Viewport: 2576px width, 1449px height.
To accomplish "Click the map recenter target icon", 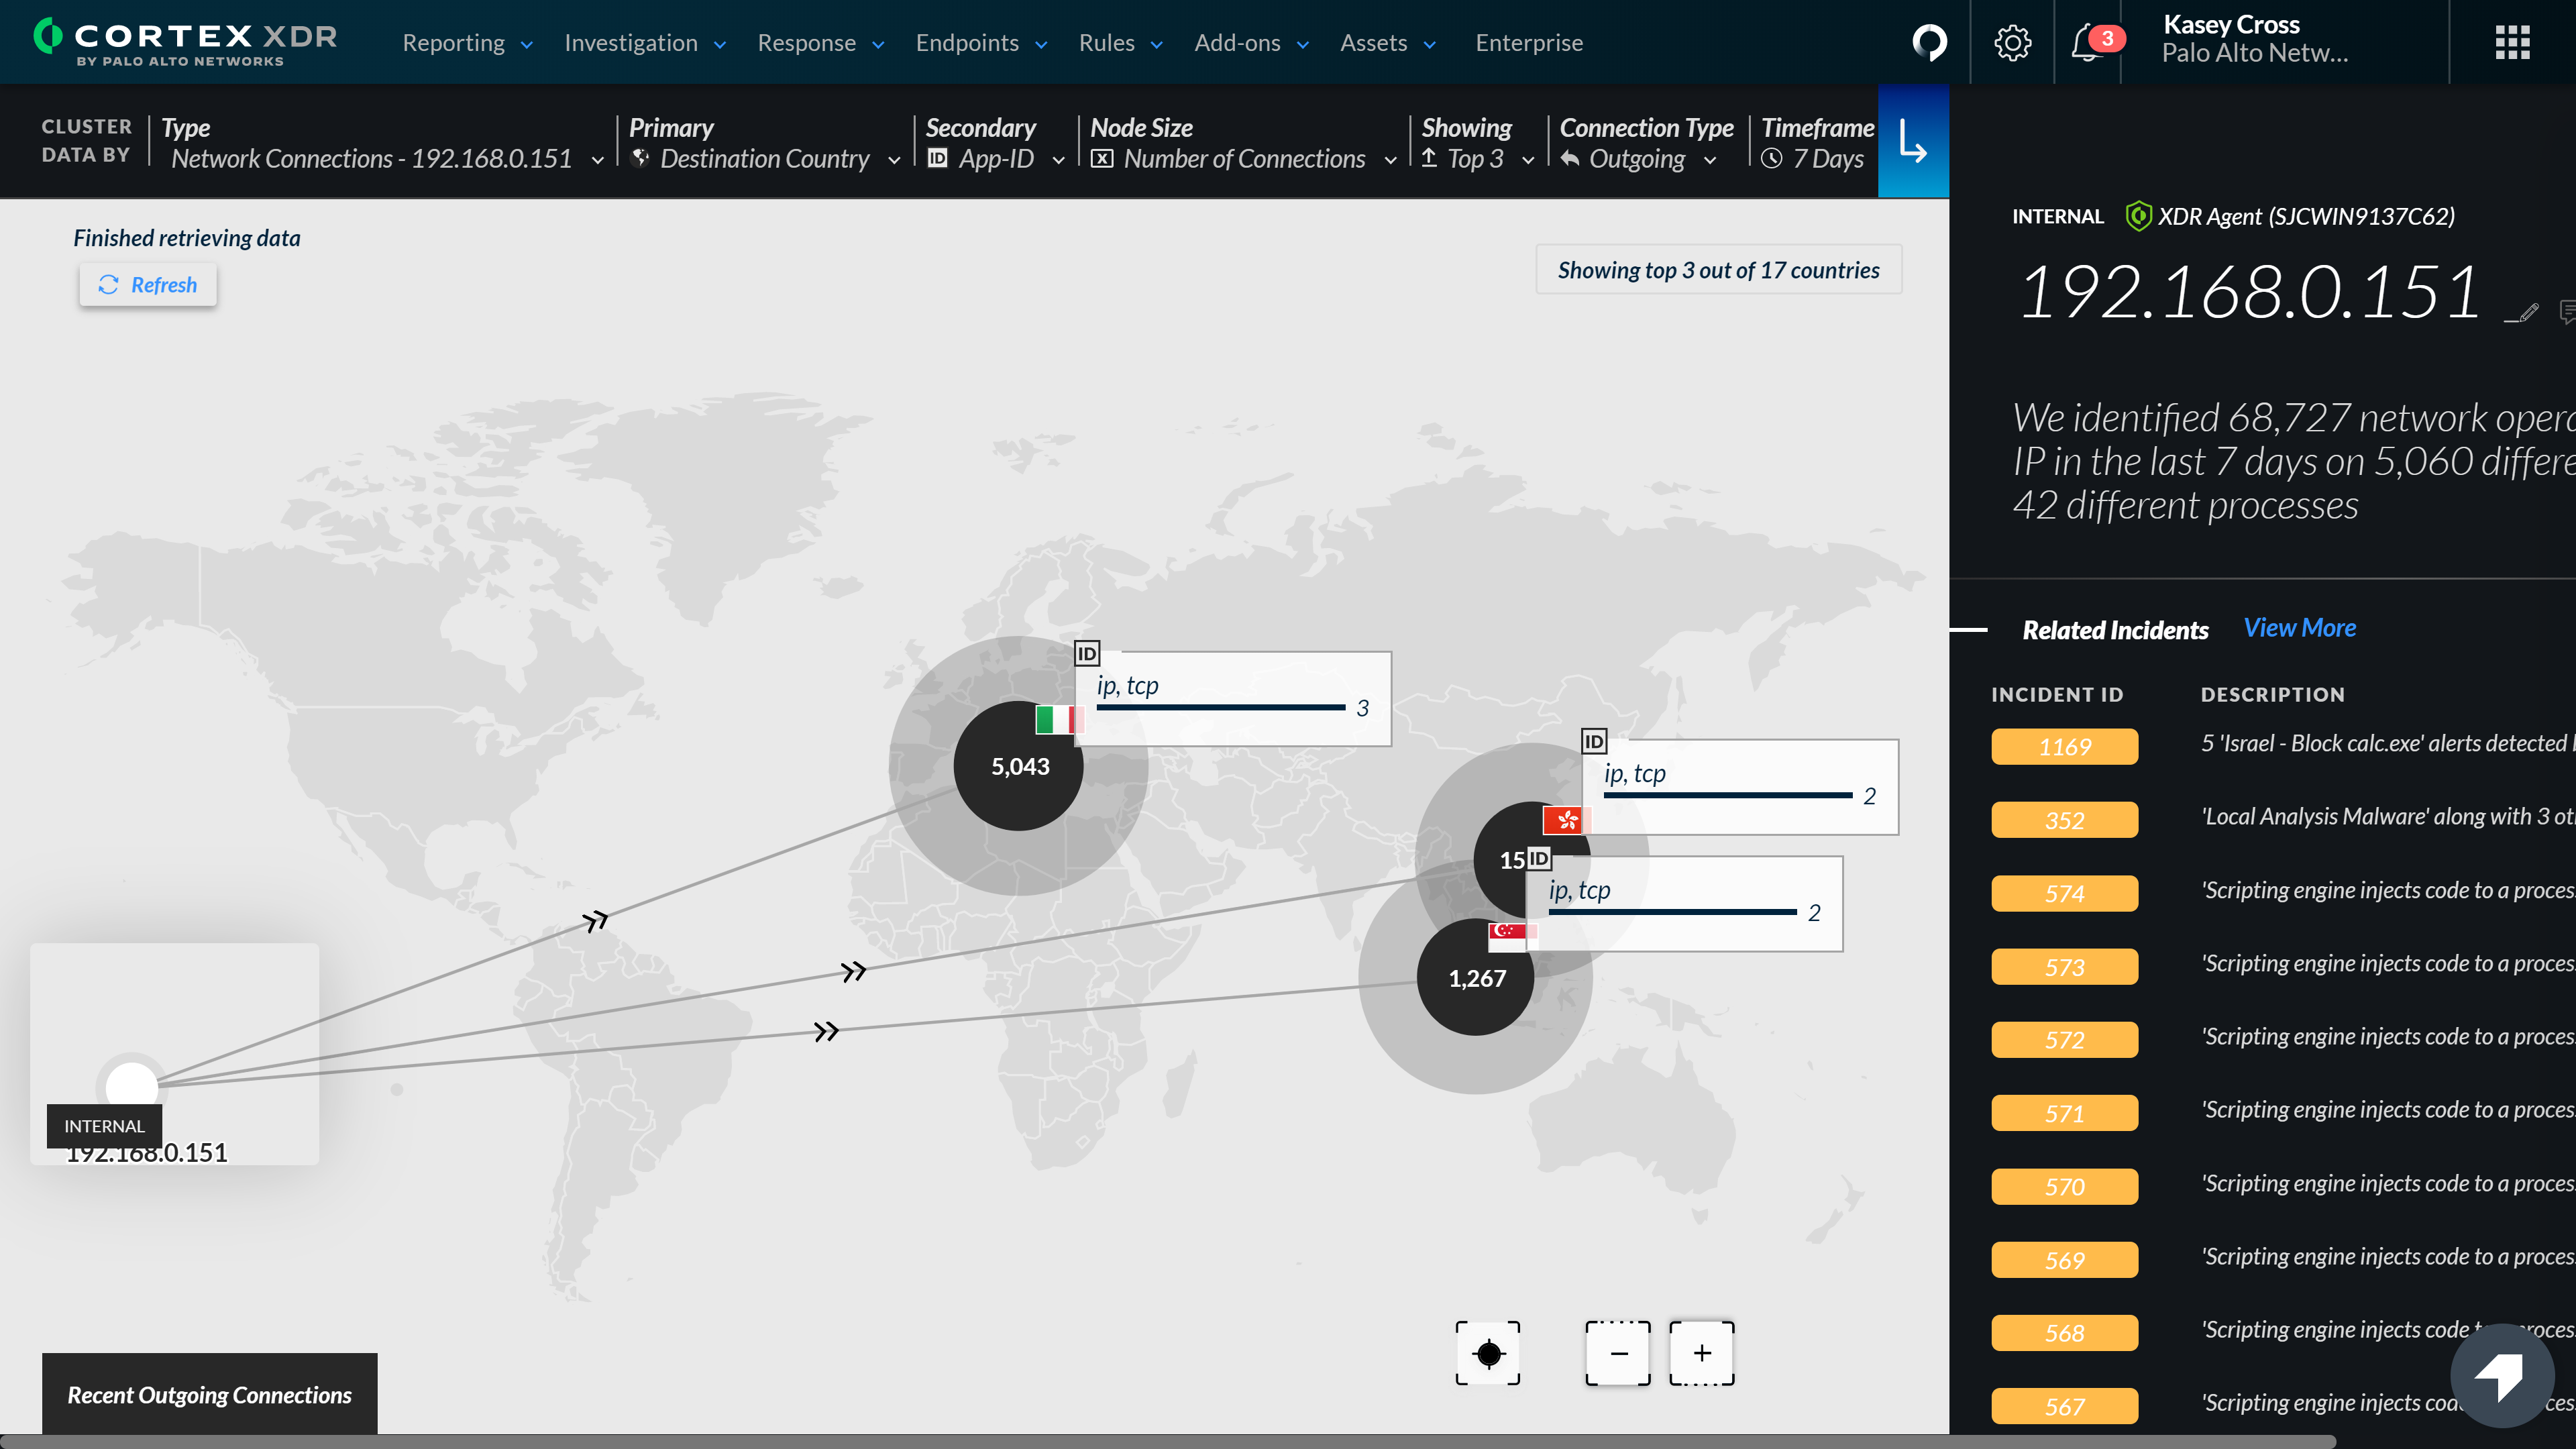I will point(1488,1353).
